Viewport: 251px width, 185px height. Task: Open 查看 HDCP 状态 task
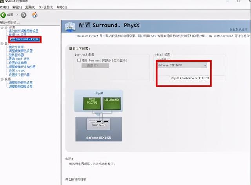coord(19,59)
